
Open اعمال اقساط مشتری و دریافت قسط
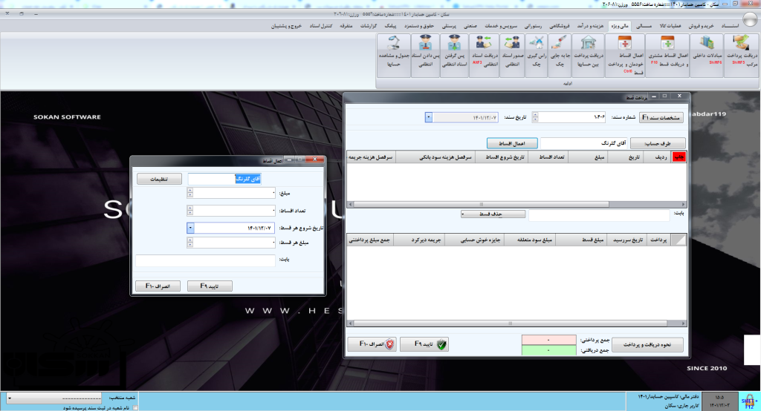pos(668,55)
